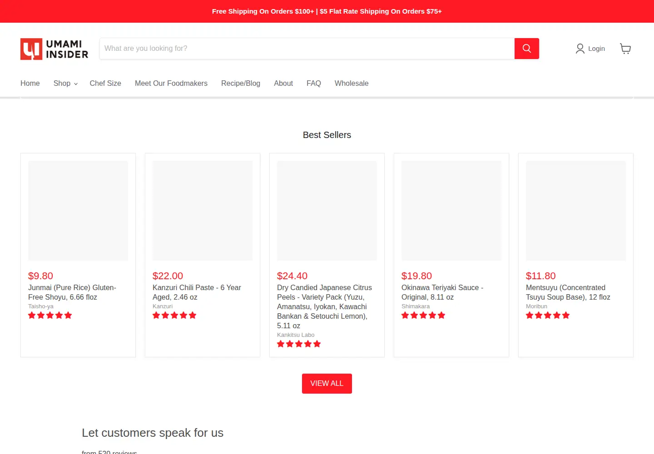Open Kanzuri Chili Paste product title
This screenshot has height=454, width=654.
197,292
